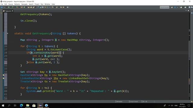Open the Windows notification center
The height and width of the screenshot is (108, 193).
189,105
